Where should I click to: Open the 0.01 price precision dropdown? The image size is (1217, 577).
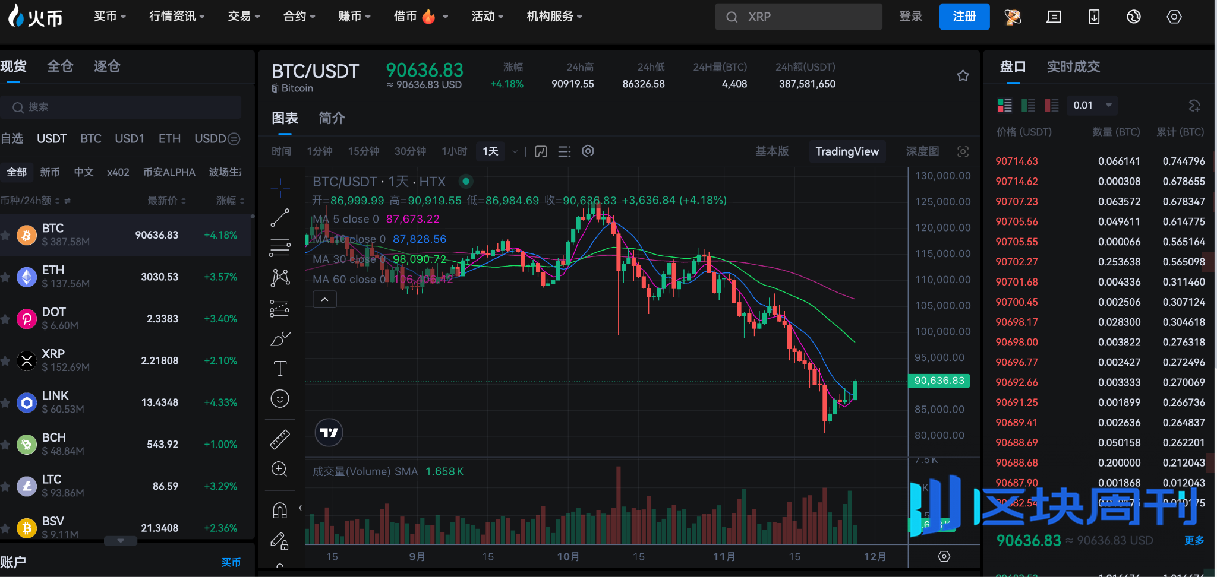tap(1092, 106)
